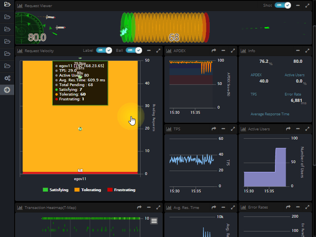Expand sidebar with the circled arrow icon

point(7,90)
